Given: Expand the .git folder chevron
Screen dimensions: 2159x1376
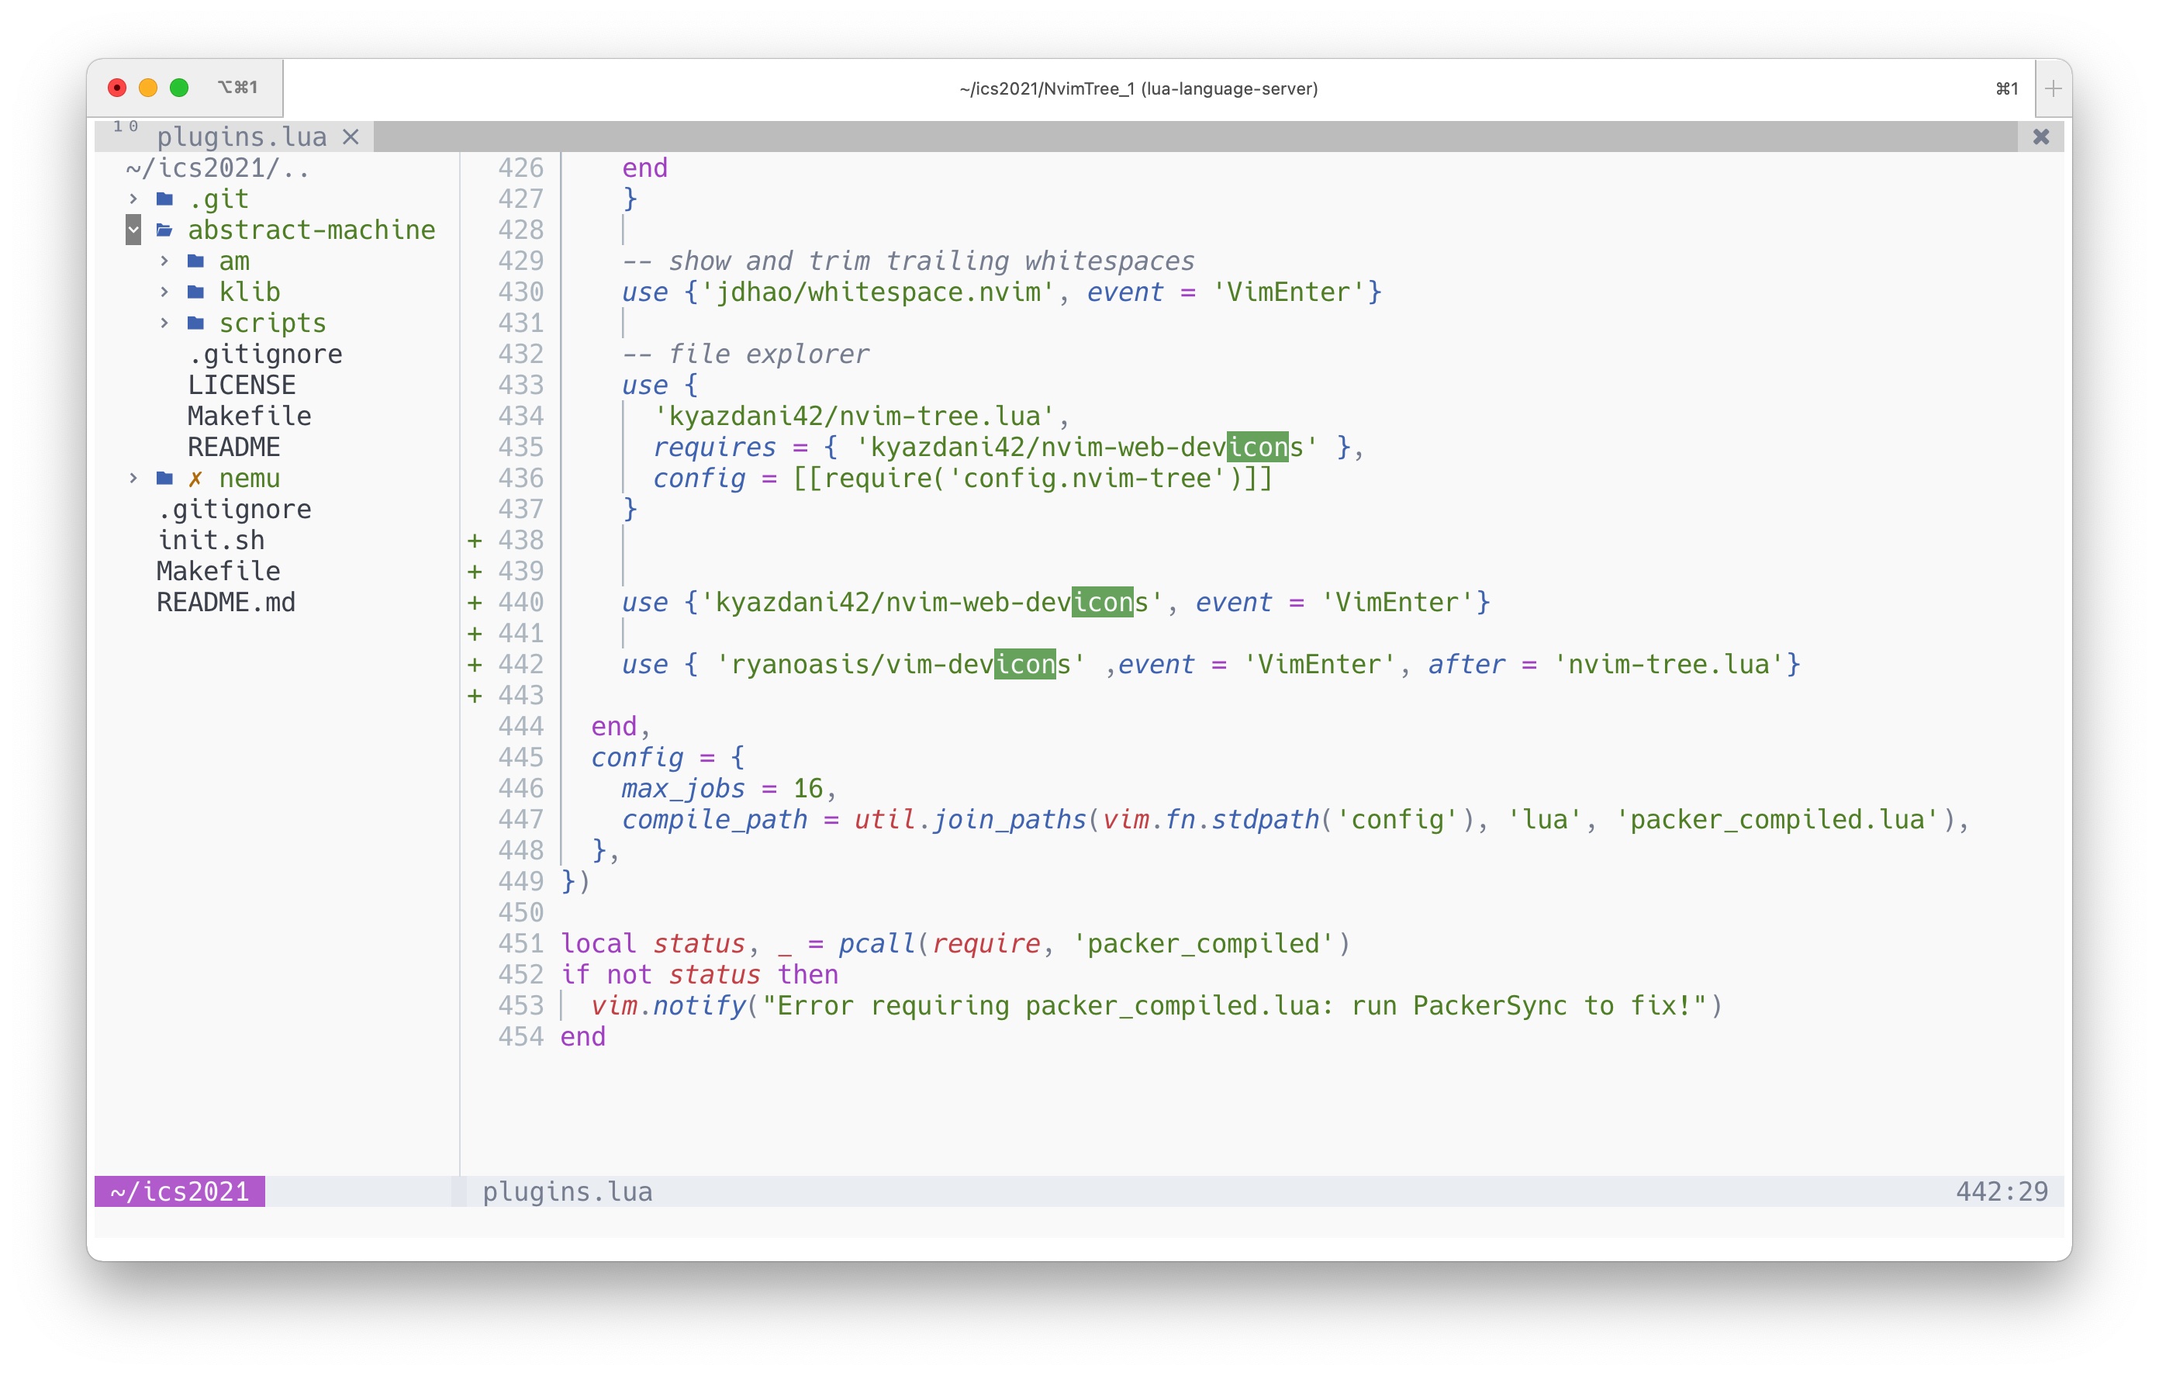Looking at the screenshot, I should 133,199.
